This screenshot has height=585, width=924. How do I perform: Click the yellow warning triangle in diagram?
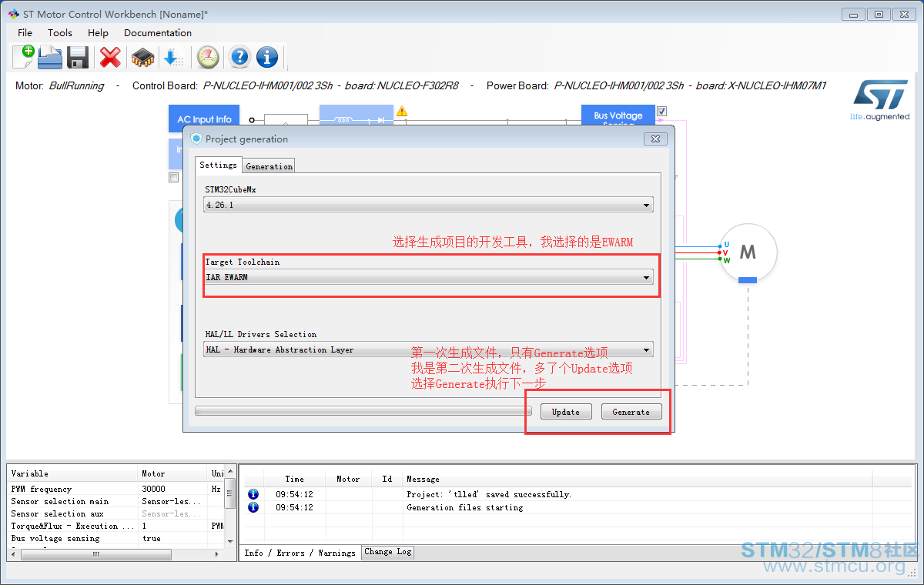pyautogui.click(x=401, y=112)
